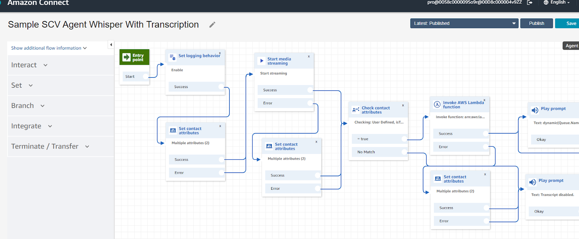This screenshot has width=579, height=239.
Task: Click Error connector of Start media streaming
Action: pos(310,103)
